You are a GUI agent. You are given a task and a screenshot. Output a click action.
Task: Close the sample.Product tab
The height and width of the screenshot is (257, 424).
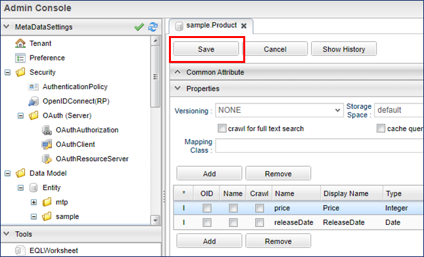pos(244,26)
